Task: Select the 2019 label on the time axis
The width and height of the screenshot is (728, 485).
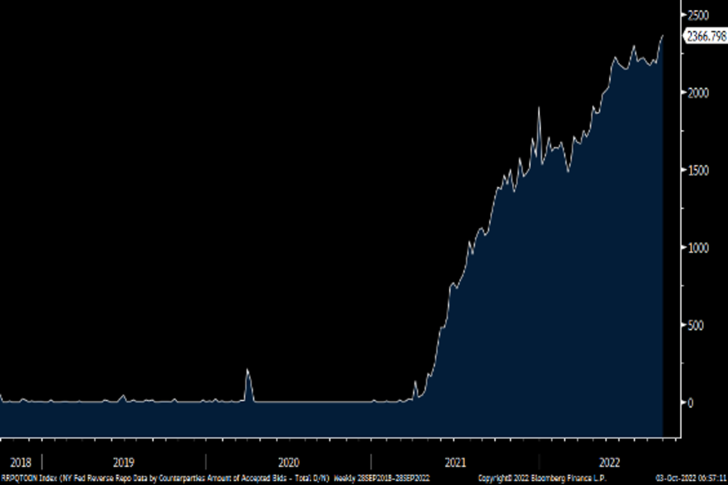Action: coord(123,463)
